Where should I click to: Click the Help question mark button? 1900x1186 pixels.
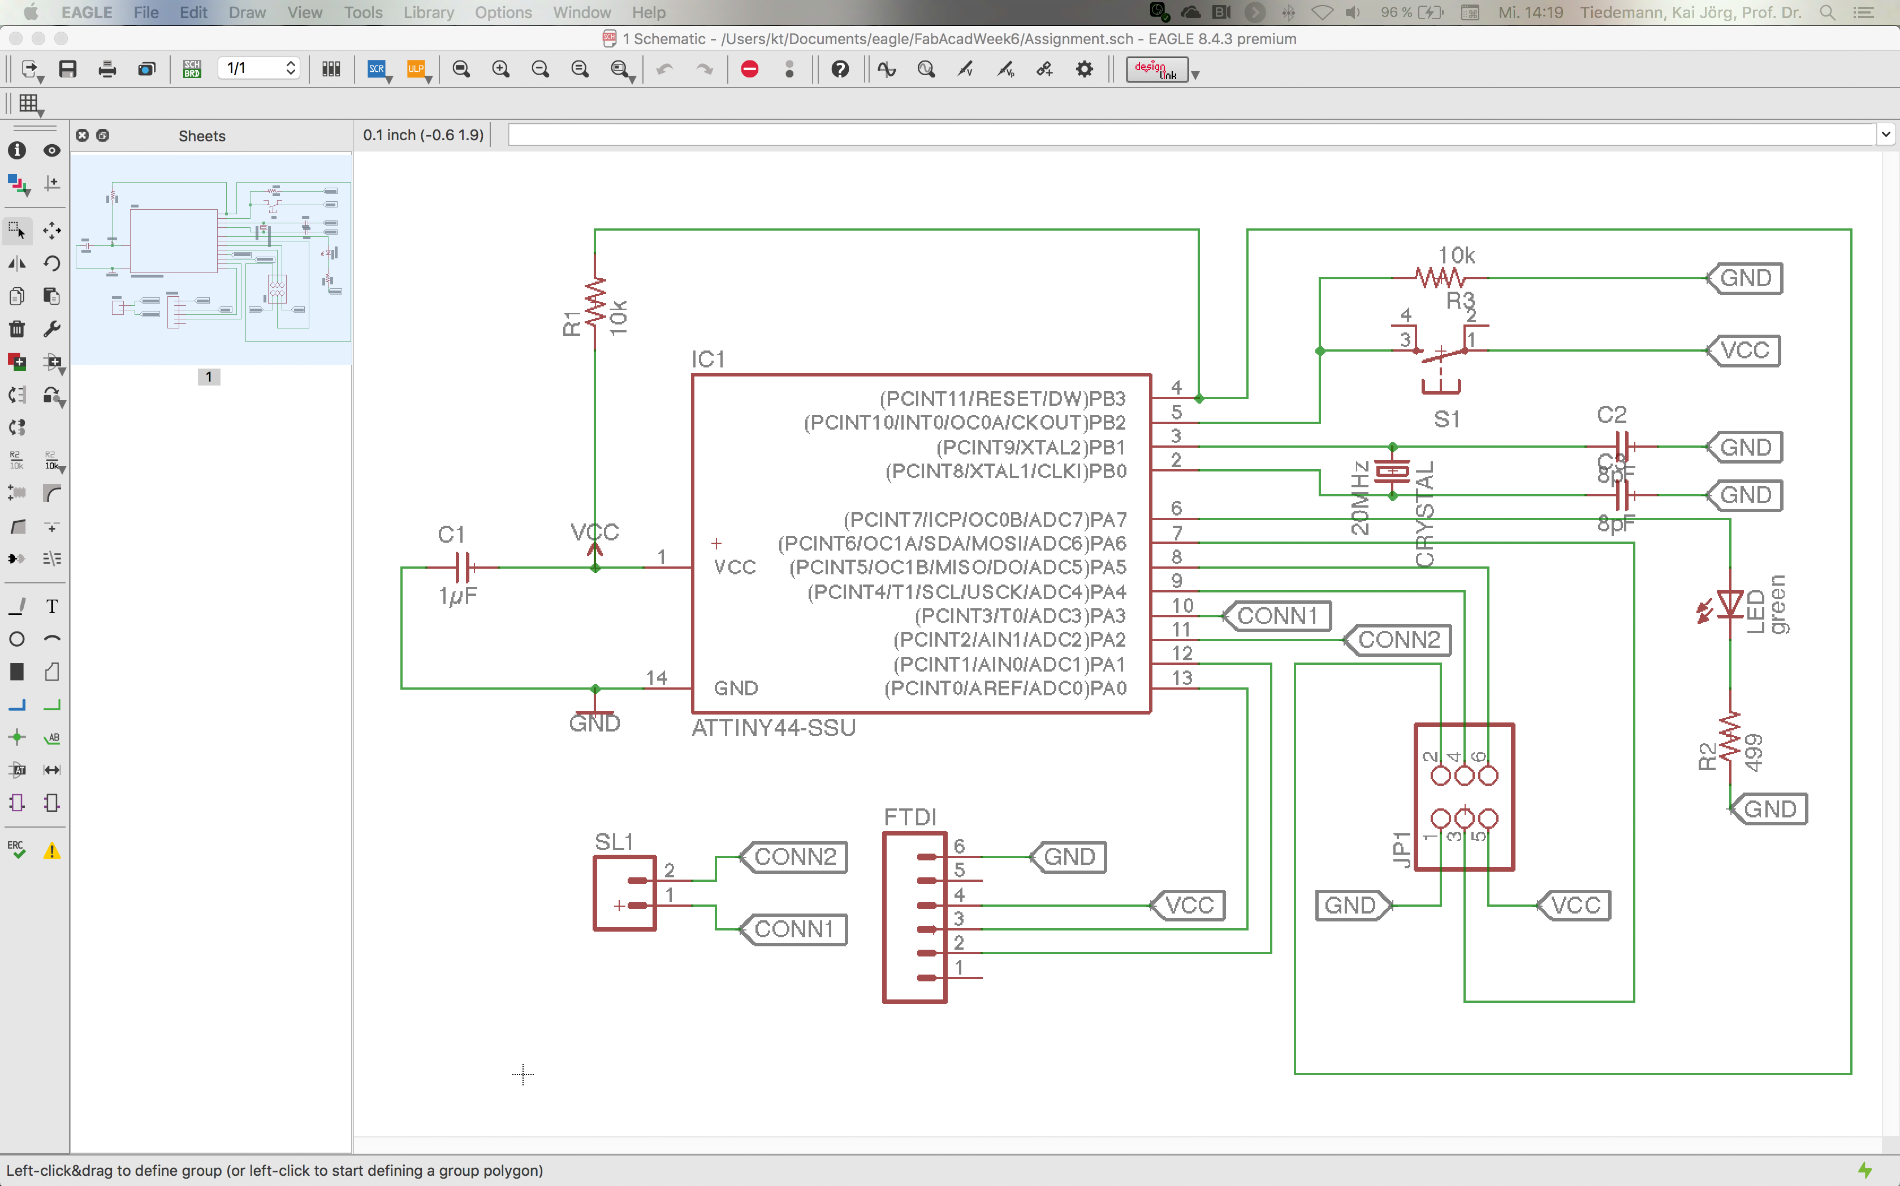click(x=839, y=69)
